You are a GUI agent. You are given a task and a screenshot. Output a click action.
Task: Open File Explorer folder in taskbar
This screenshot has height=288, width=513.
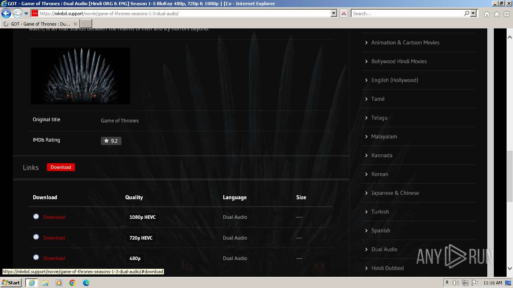pyautogui.click(x=45, y=283)
